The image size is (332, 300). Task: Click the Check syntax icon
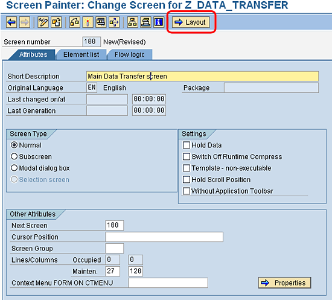pyautogui.click(x=74, y=22)
